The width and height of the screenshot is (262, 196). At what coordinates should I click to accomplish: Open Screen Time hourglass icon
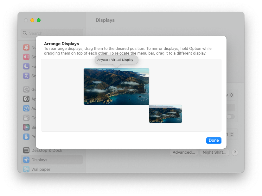point(26,76)
